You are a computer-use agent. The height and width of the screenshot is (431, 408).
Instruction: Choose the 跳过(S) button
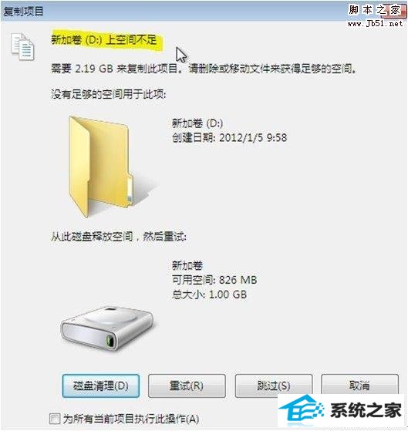[274, 386]
